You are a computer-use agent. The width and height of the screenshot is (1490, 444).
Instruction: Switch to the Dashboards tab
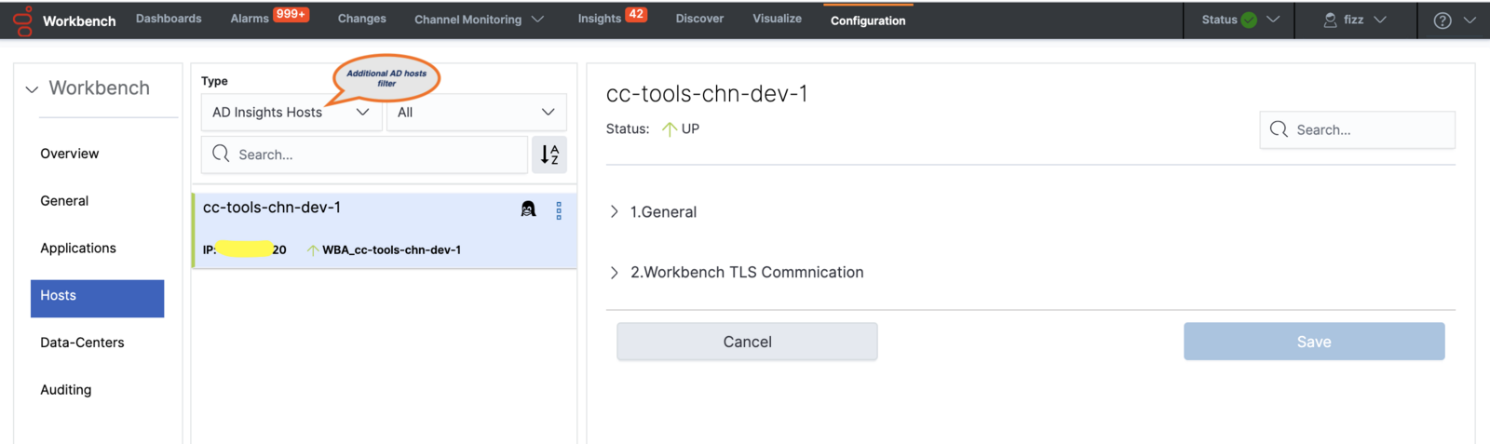[x=169, y=19]
